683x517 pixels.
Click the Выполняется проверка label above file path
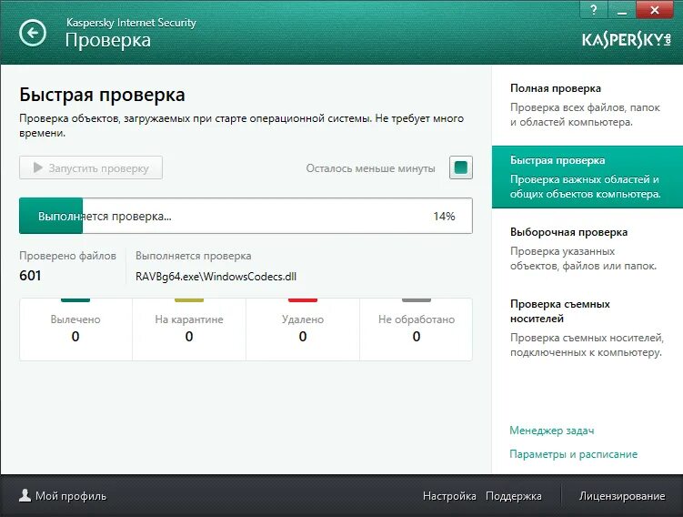[194, 256]
